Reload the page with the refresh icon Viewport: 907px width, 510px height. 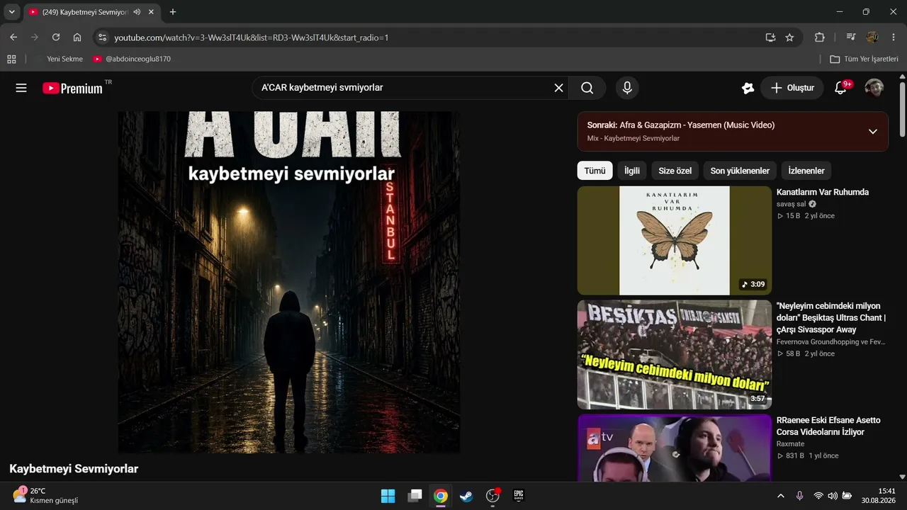(56, 38)
